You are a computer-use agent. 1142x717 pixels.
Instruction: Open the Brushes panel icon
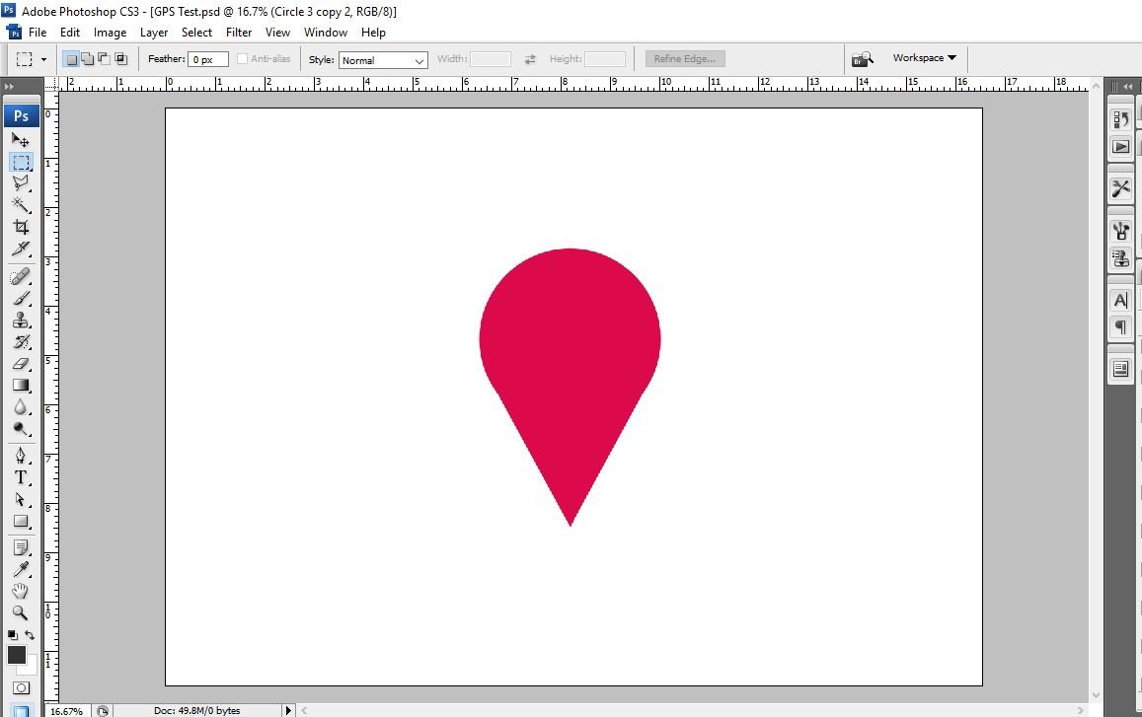1121,232
